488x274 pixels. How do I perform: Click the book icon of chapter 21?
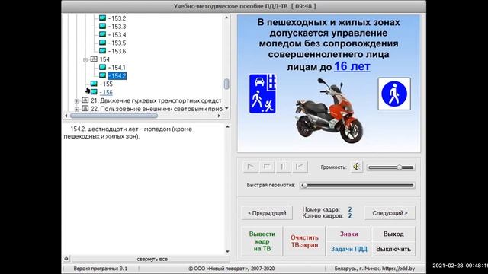85,100
